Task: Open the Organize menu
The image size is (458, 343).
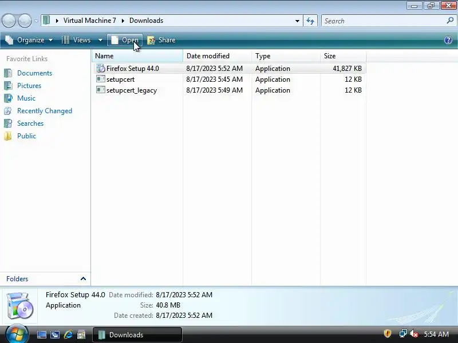Action: [x=29, y=40]
